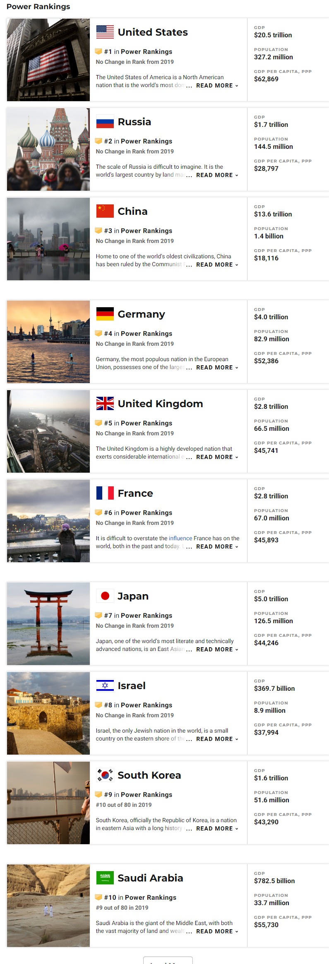Click the China flag icon

[105, 211]
